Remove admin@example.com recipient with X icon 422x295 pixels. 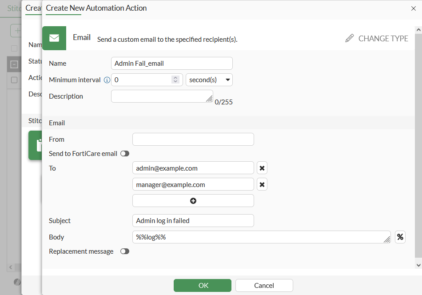pyautogui.click(x=262, y=168)
